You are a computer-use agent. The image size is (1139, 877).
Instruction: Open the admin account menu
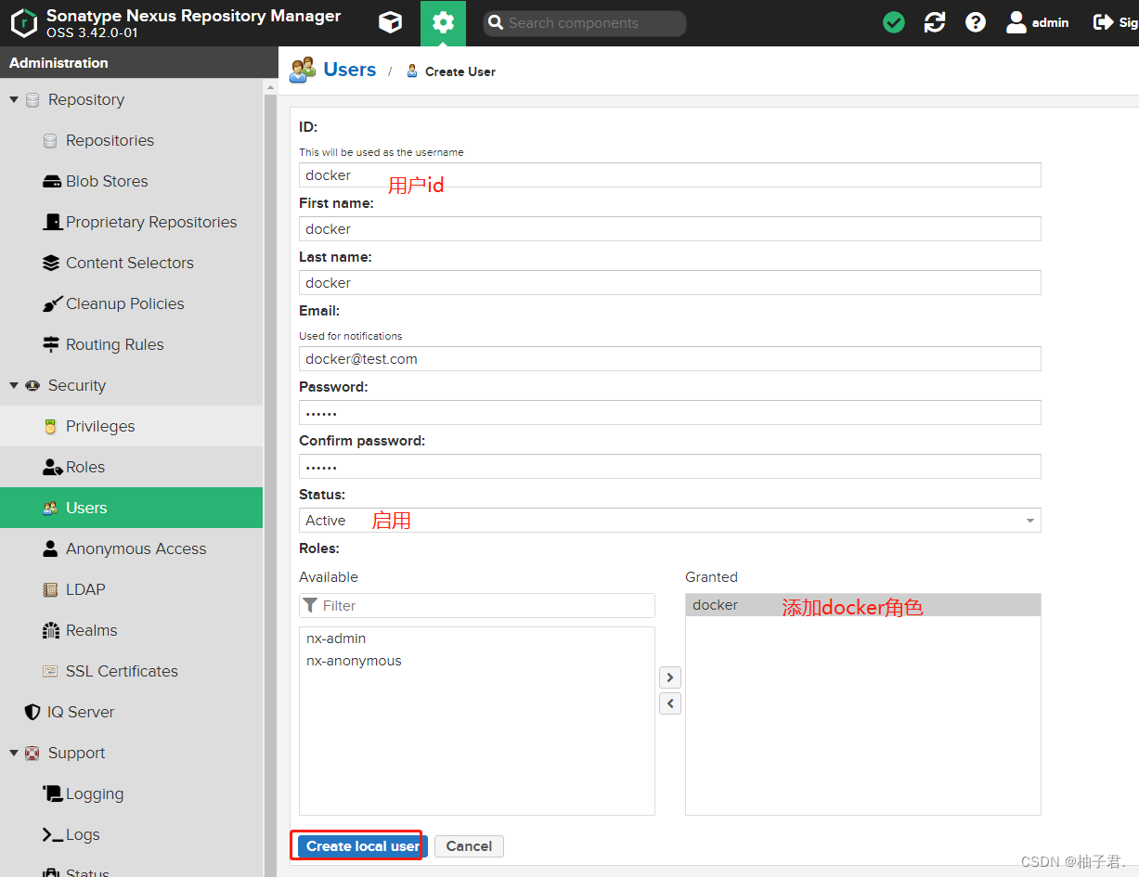coord(1037,21)
